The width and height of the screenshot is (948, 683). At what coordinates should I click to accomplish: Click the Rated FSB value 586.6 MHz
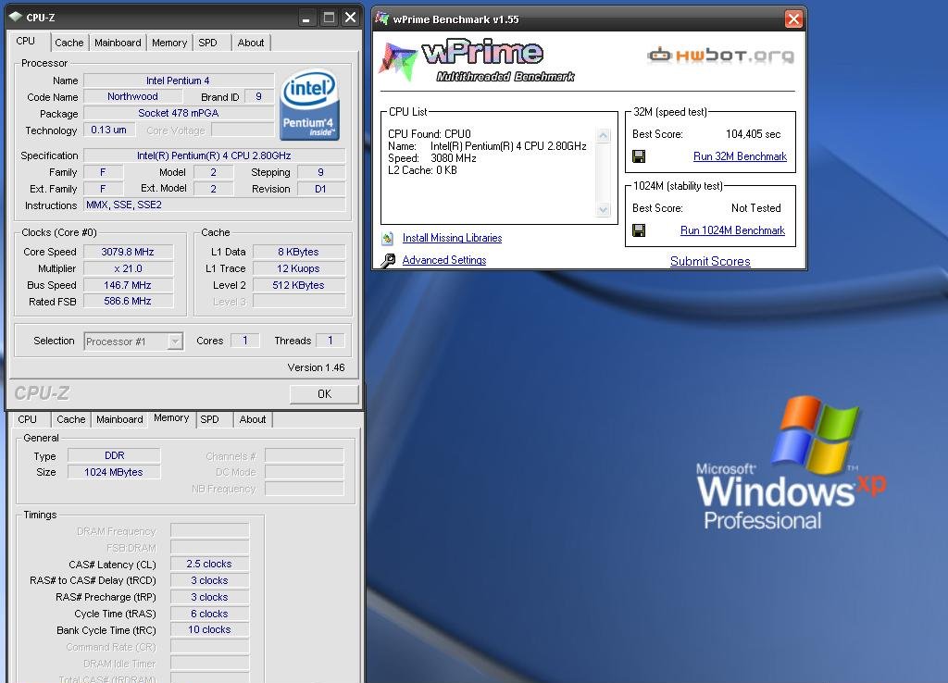128,301
